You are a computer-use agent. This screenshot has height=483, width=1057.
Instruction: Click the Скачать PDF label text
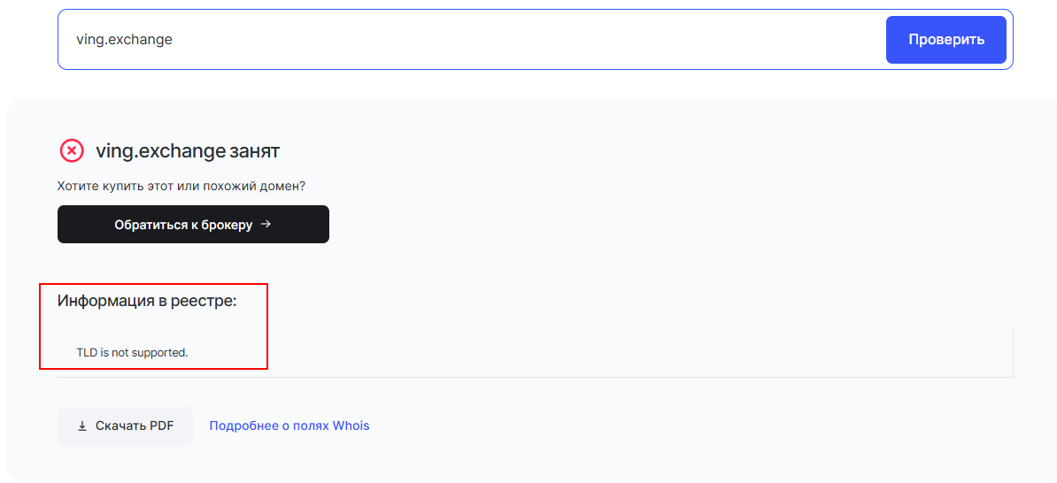click(135, 426)
